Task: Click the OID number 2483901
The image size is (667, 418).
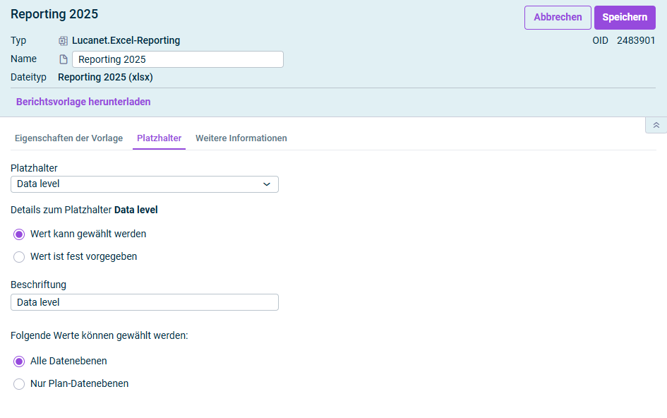Action: pyautogui.click(x=635, y=41)
